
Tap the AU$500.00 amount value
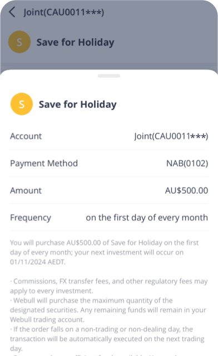[186, 190]
